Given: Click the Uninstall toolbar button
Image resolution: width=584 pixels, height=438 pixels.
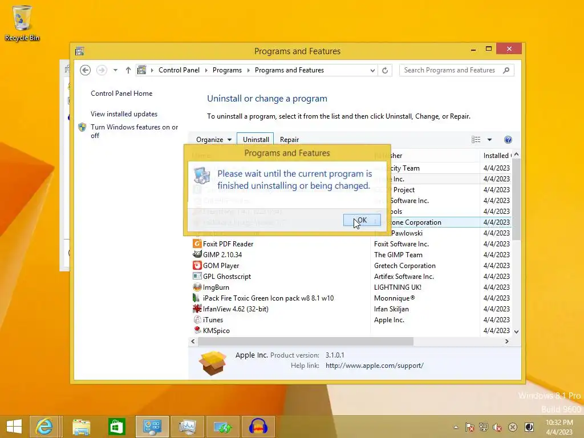Looking at the screenshot, I should click(x=255, y=139).
